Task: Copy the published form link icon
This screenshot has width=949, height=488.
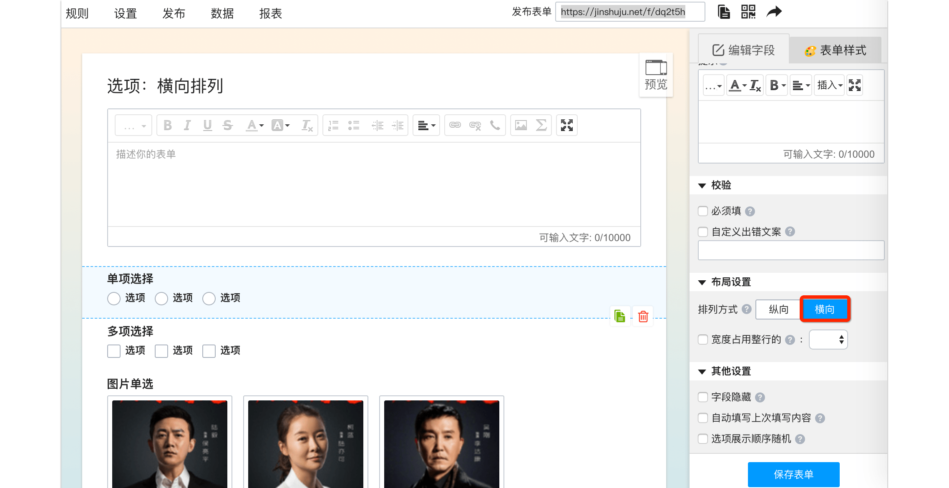Action: pyautogui.click(x=724, y=12)
